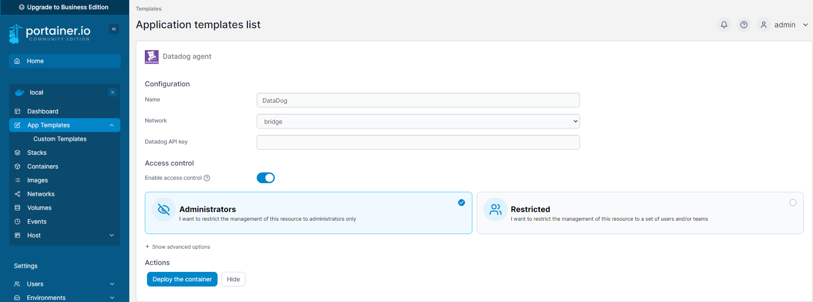This screenshot has width=813, height=302.
Task: Focus the Datadog API key field
Action: [x=418, y=142]
